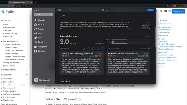Jump to Install Xcode in Contents
The width and height of the screenshot is (187, 105).
click(163, 41)
